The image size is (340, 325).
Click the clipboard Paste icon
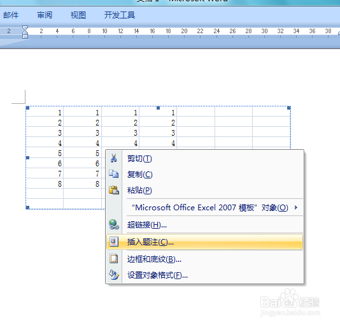click(114, 190)
